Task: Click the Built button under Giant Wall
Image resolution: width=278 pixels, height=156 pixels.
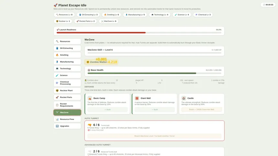Action: [155, 110]
